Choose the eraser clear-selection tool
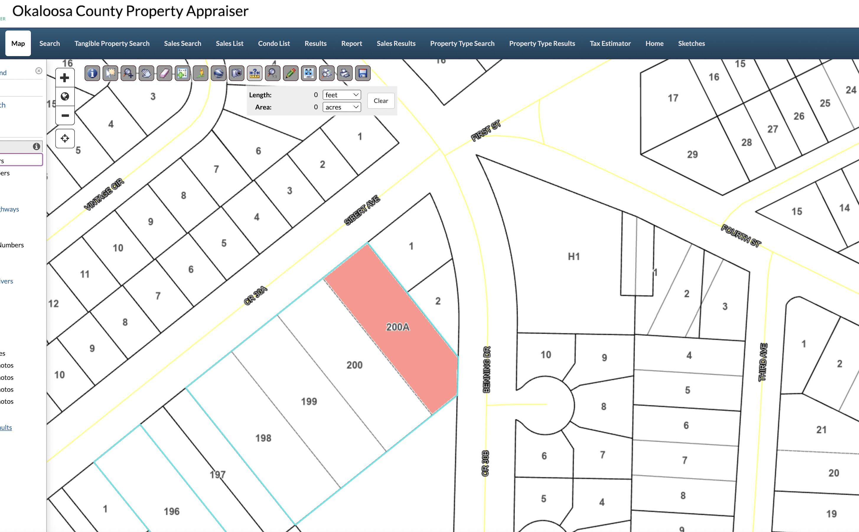 tap(164, 73)
